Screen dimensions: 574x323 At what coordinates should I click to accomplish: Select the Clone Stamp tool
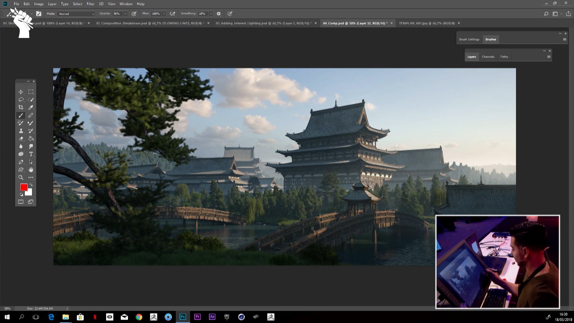21,131
